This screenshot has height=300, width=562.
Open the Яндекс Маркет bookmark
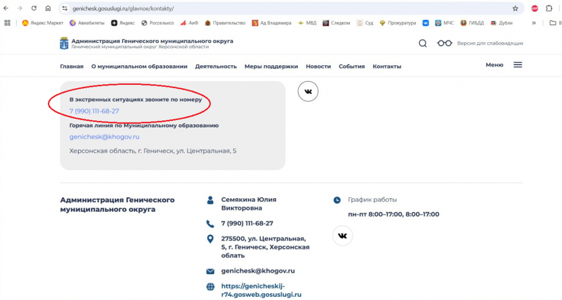42,23
